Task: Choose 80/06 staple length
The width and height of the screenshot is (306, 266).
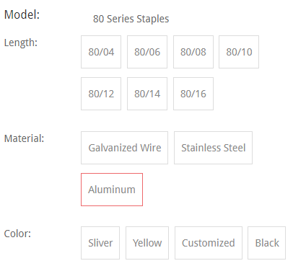Action: 147,52
